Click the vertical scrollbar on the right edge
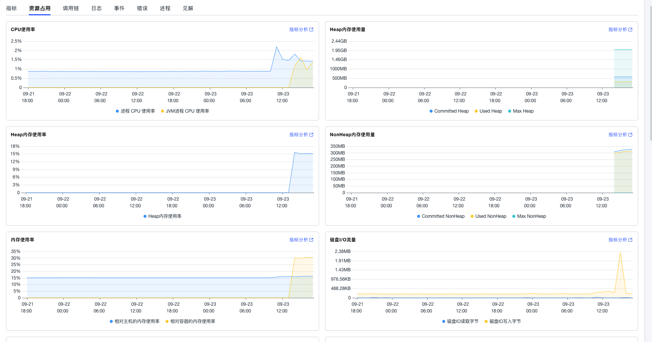The image size is (652, 342). coord(651,75)
